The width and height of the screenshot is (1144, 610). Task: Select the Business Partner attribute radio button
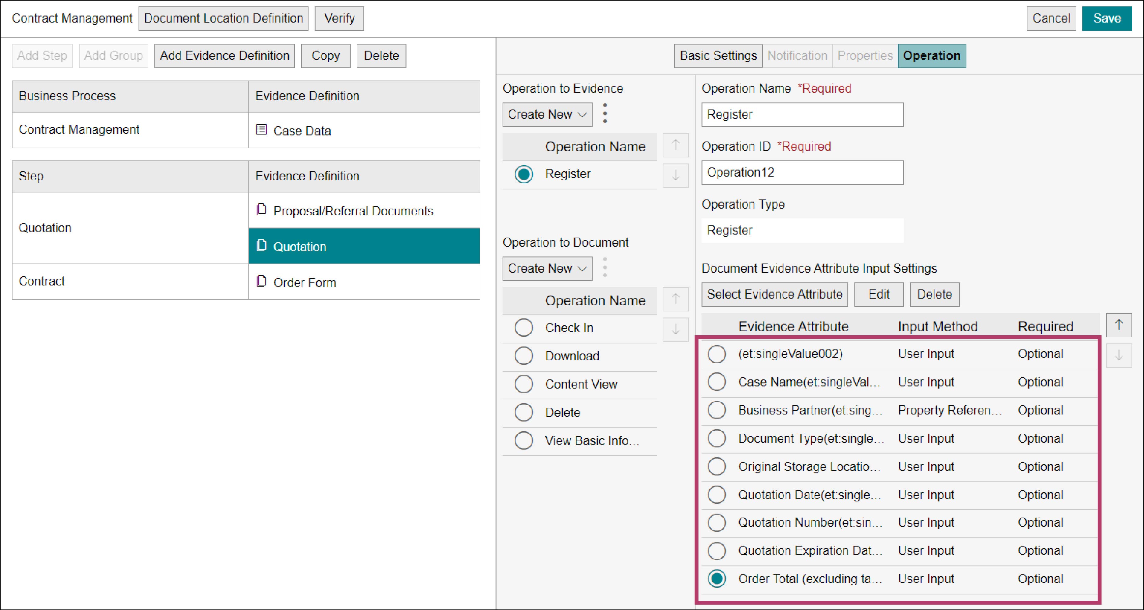click(x=717, y=410)
